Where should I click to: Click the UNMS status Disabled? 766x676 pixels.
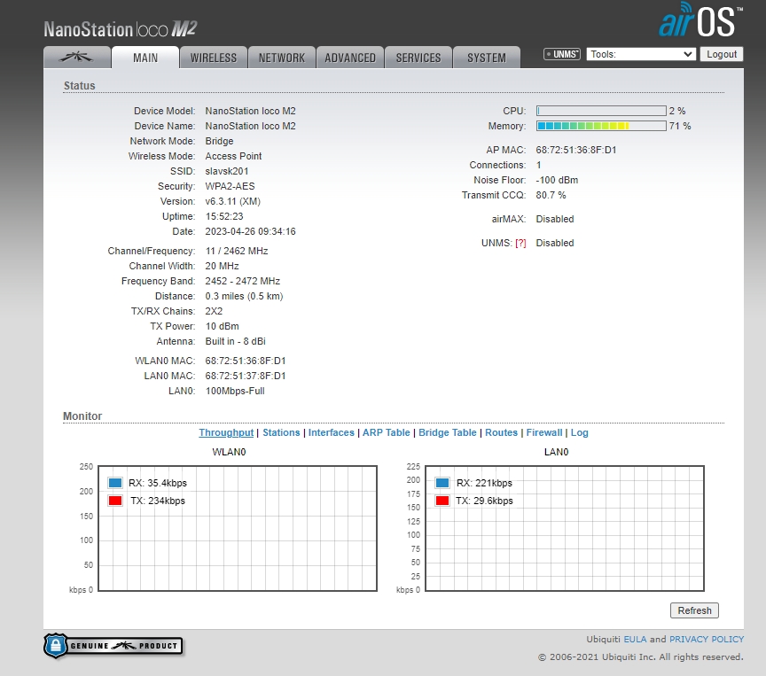[x=555, y=243]
